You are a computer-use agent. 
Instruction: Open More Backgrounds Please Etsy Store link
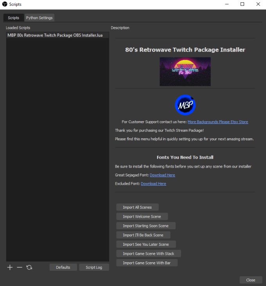(x=218, y=122)
